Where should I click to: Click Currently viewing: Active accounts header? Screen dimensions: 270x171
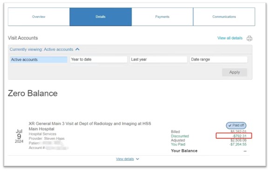[41, 49]
